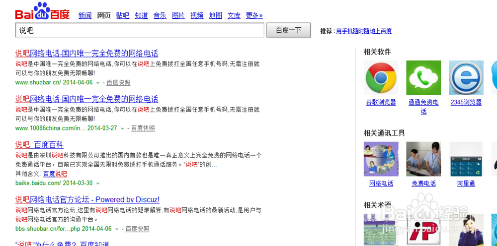Expand arrow next to www.shuobar.cn result

tap(97, 83)
